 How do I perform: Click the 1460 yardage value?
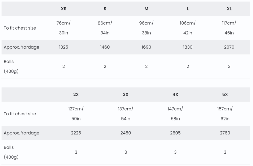point(105,47)
